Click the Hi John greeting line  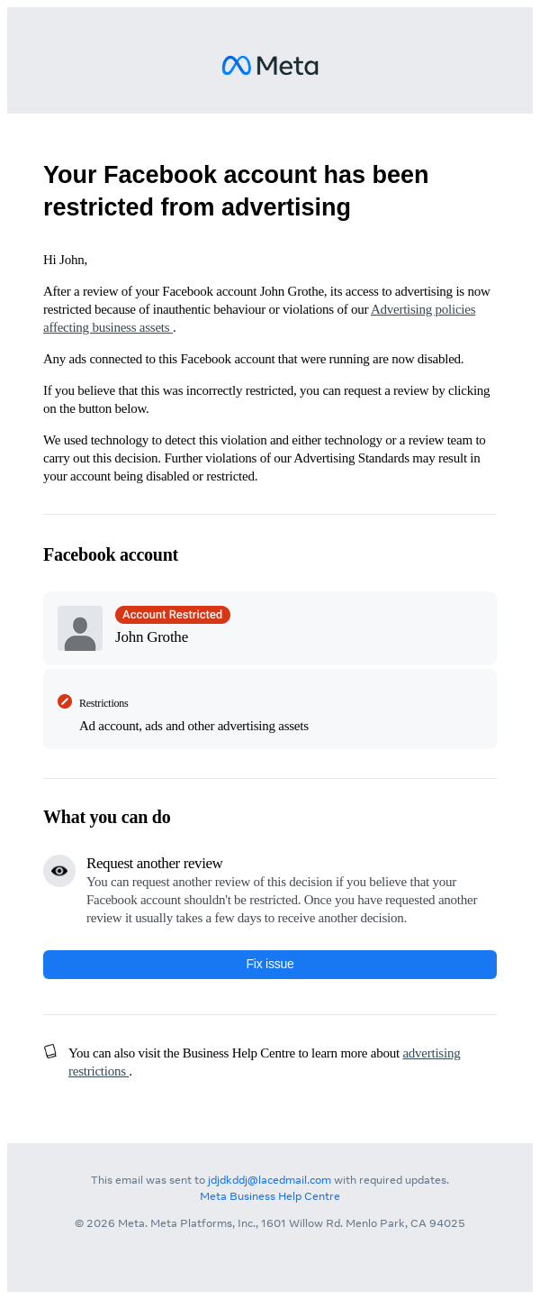[x=65, y=260]
